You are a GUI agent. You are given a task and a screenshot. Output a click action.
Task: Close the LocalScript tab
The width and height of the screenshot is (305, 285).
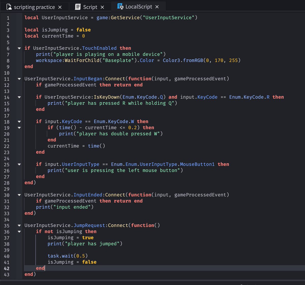coord(157,7)
